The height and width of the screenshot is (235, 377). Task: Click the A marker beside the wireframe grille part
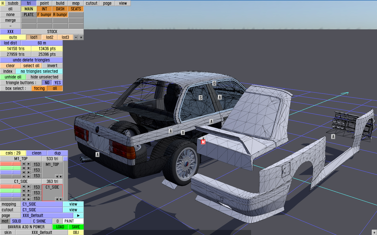click(x=333, y=137)
